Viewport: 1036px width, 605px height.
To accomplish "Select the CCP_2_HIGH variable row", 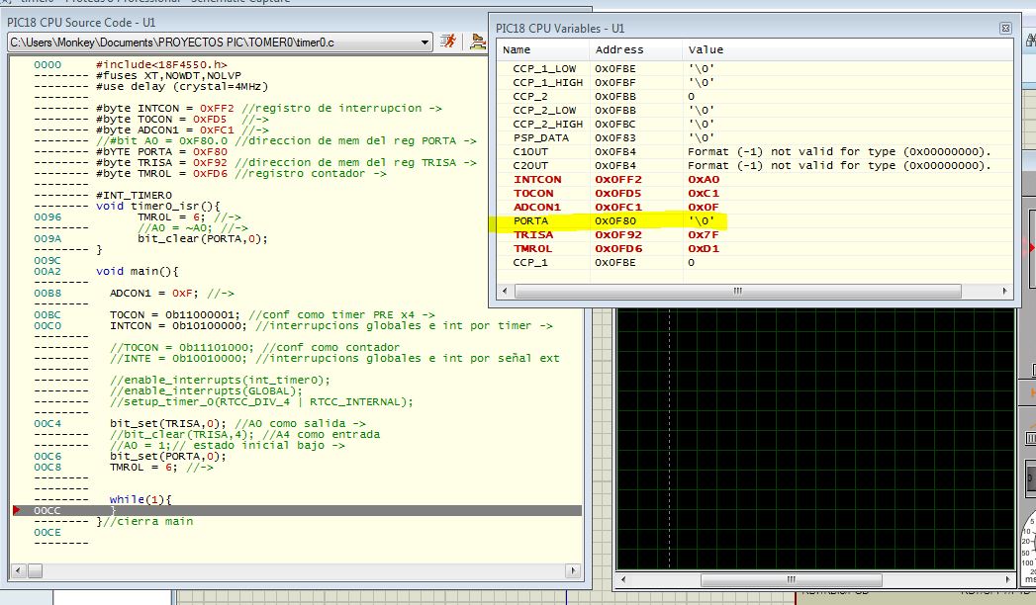I will click(755, 124).
